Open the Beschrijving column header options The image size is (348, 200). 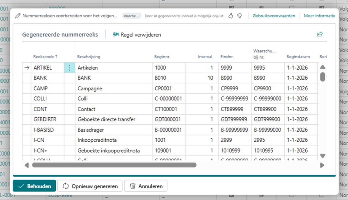89,57
